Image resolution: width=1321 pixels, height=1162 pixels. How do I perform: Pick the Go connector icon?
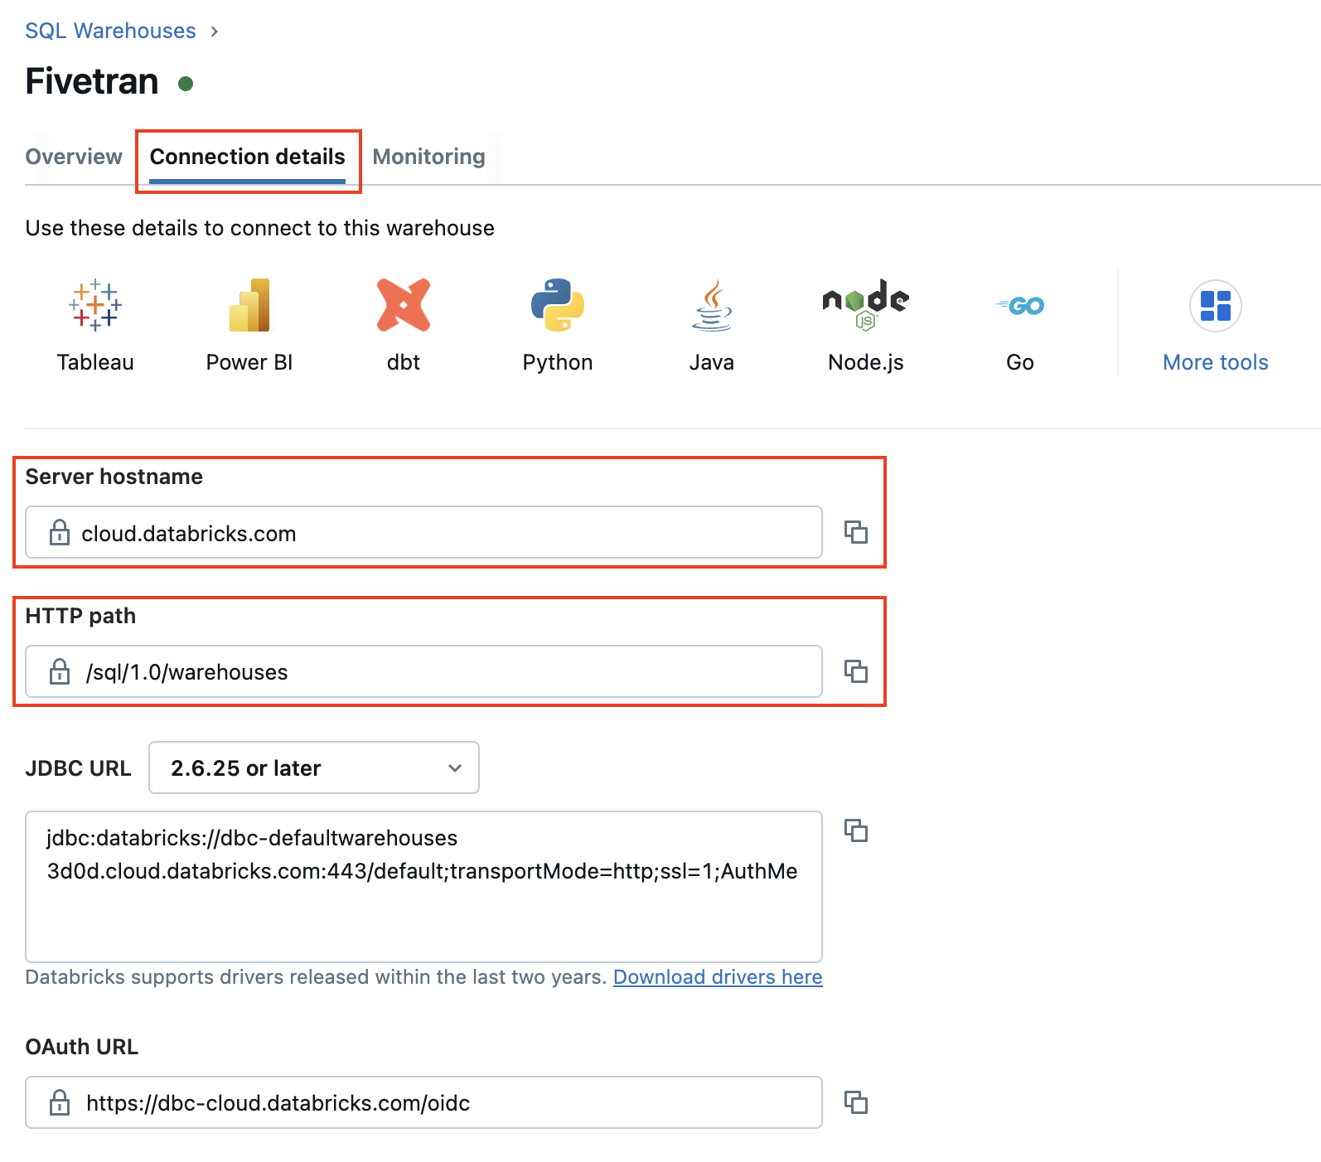pos(1020,306)
